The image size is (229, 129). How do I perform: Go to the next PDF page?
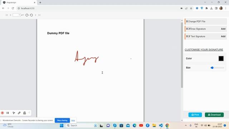point(35,15)
